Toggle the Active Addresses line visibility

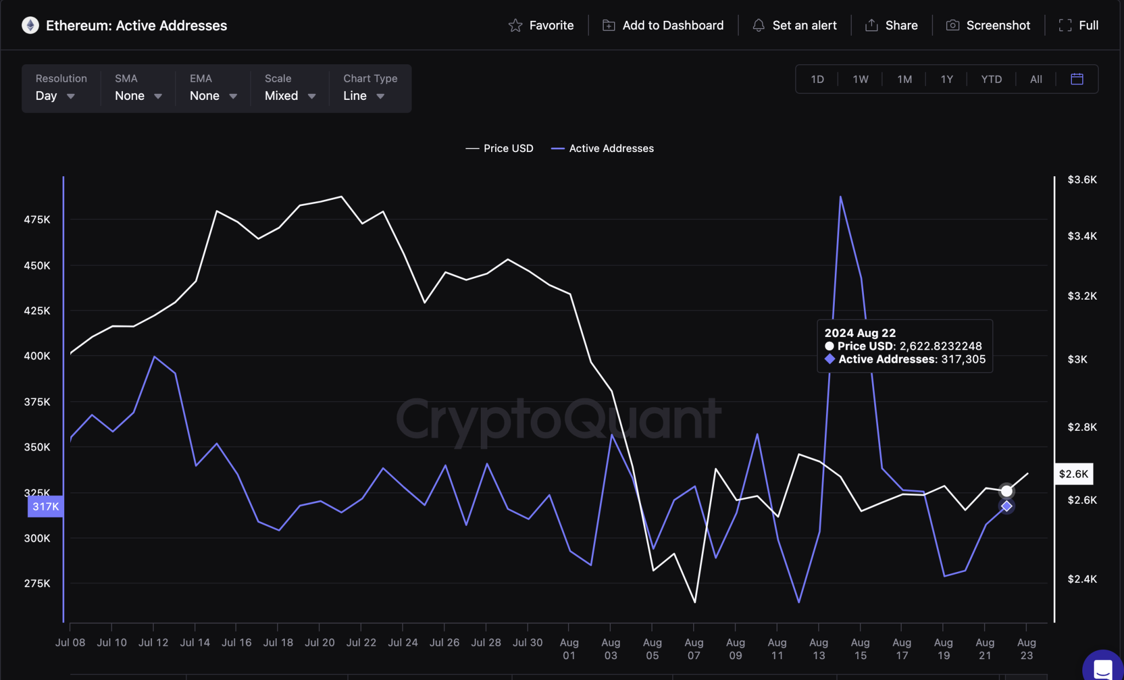point(611,148)
